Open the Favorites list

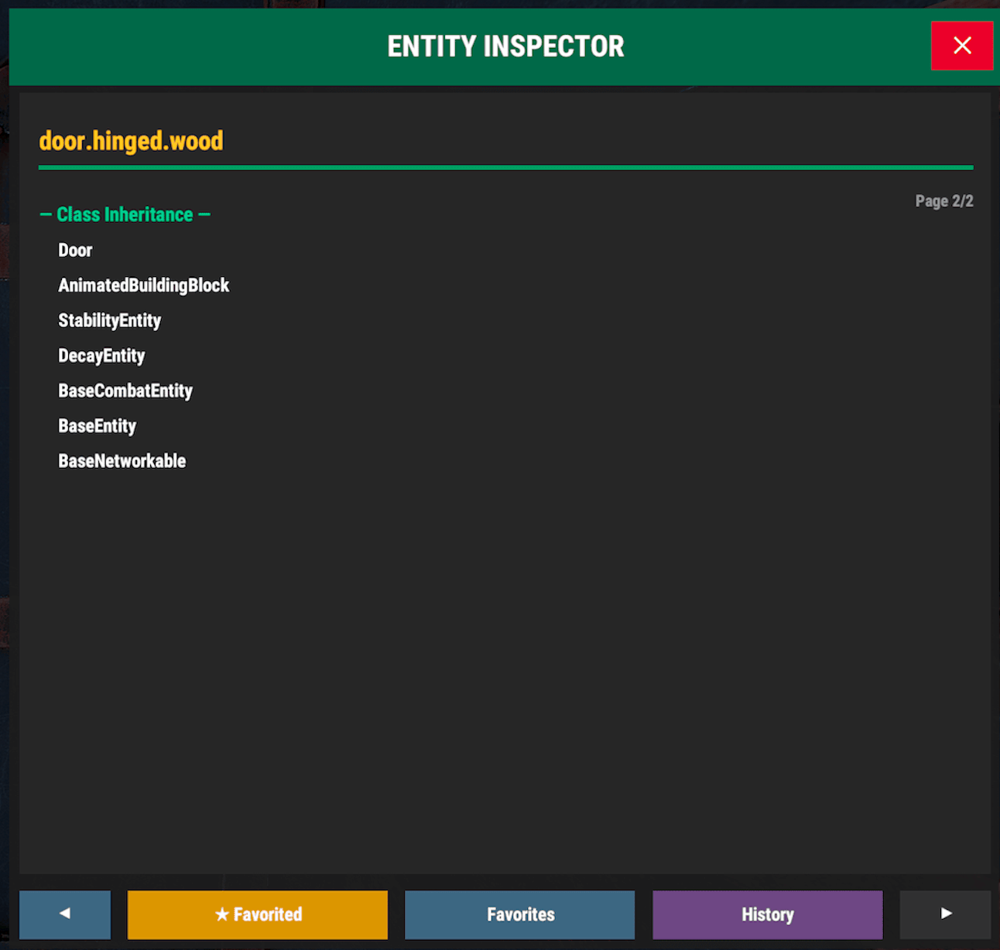pyautogui.click(x=519, y=914)
